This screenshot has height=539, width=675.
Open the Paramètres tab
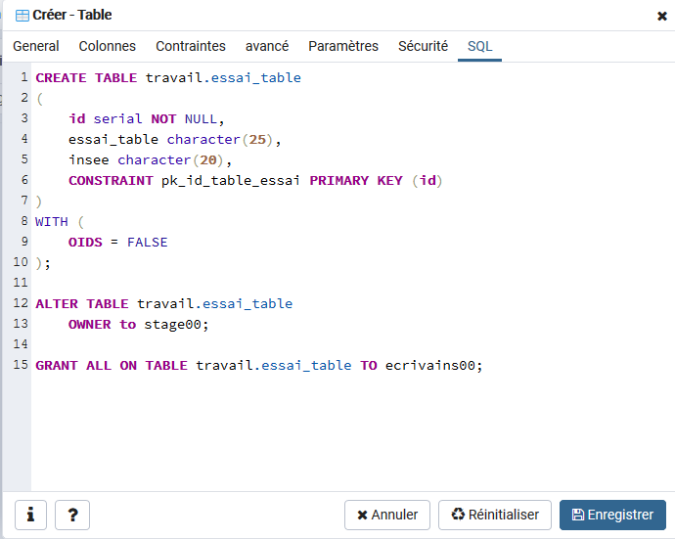point(343,46)
